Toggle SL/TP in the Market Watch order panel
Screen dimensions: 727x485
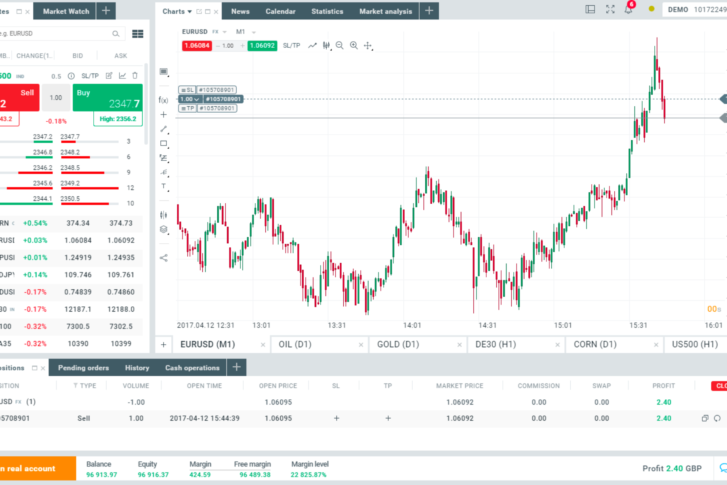coord(90,76)
